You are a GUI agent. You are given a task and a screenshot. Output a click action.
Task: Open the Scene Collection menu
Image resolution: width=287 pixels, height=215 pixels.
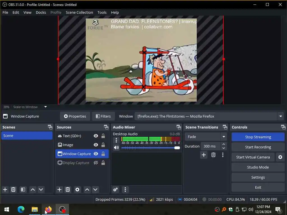tap(79, 12)
